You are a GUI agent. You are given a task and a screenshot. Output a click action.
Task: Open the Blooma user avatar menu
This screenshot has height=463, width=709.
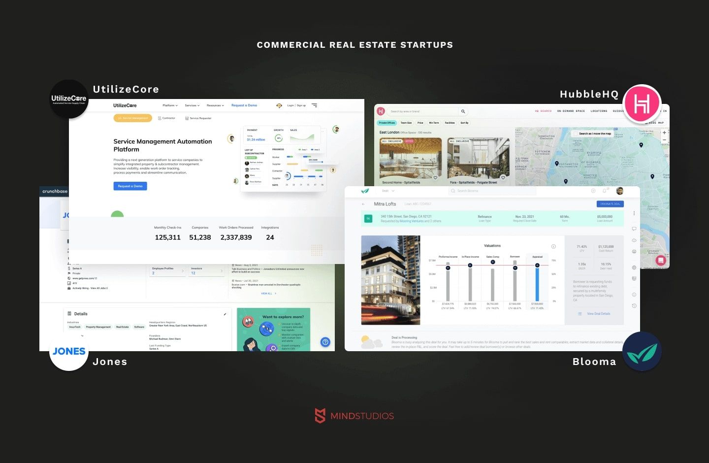click(620, 191)
